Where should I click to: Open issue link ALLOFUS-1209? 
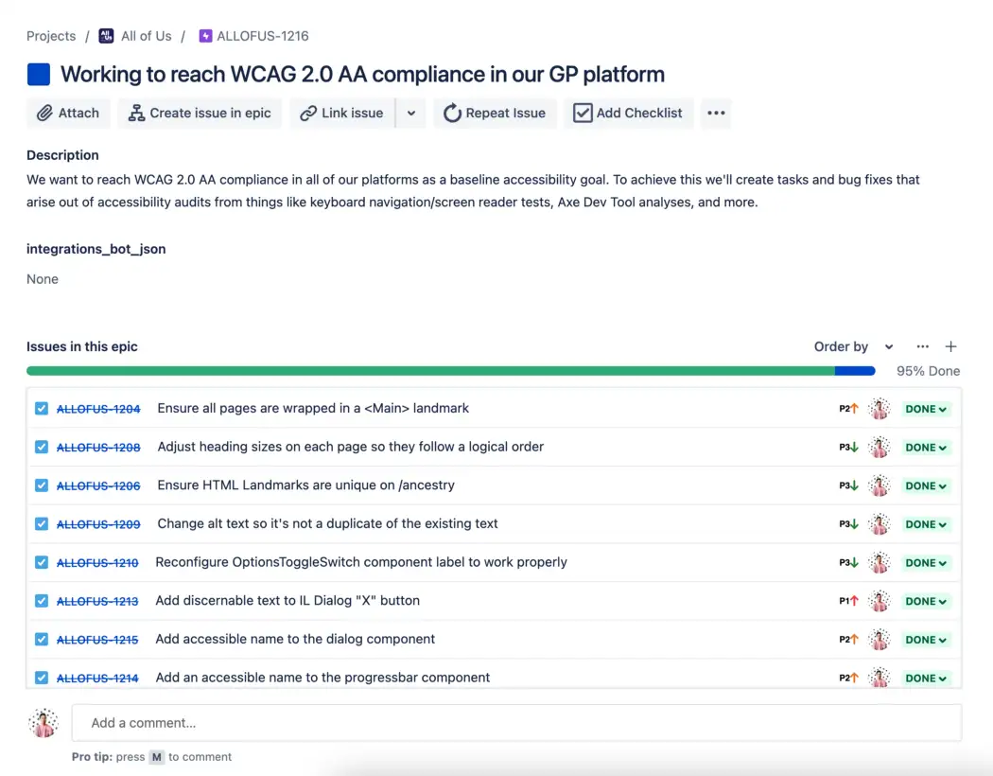coord(98,524)
